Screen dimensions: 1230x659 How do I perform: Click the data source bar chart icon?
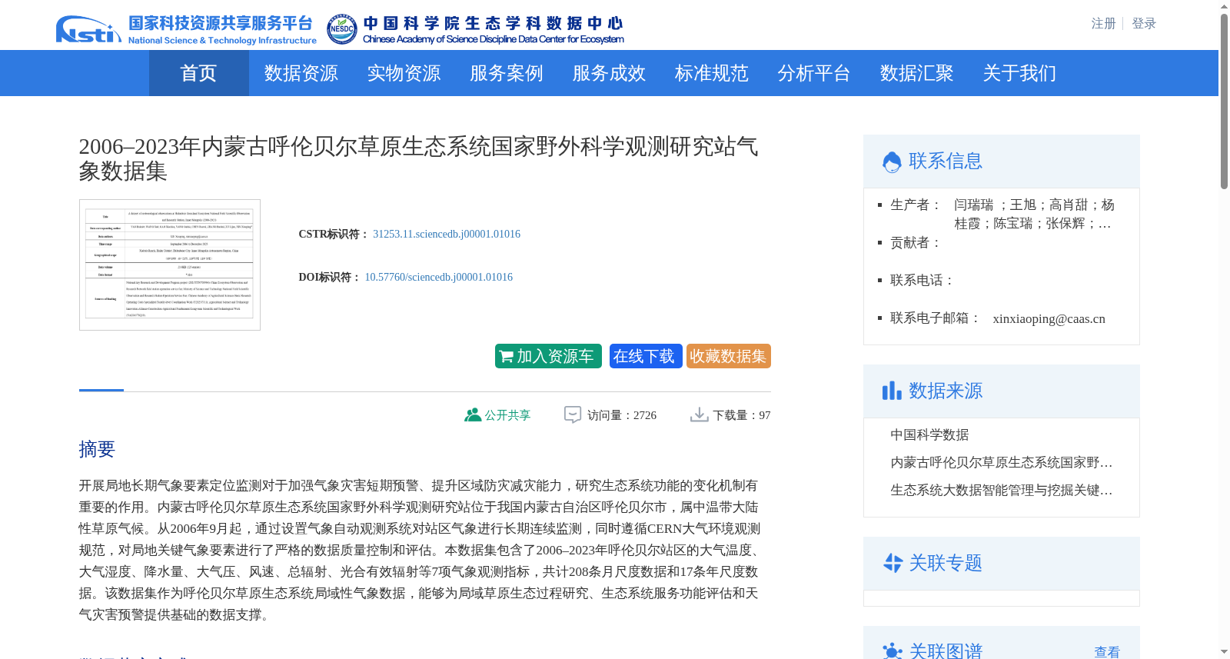892,391
